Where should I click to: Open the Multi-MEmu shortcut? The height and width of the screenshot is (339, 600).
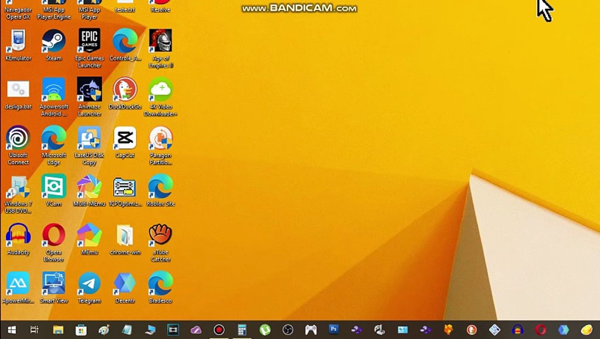89,191
